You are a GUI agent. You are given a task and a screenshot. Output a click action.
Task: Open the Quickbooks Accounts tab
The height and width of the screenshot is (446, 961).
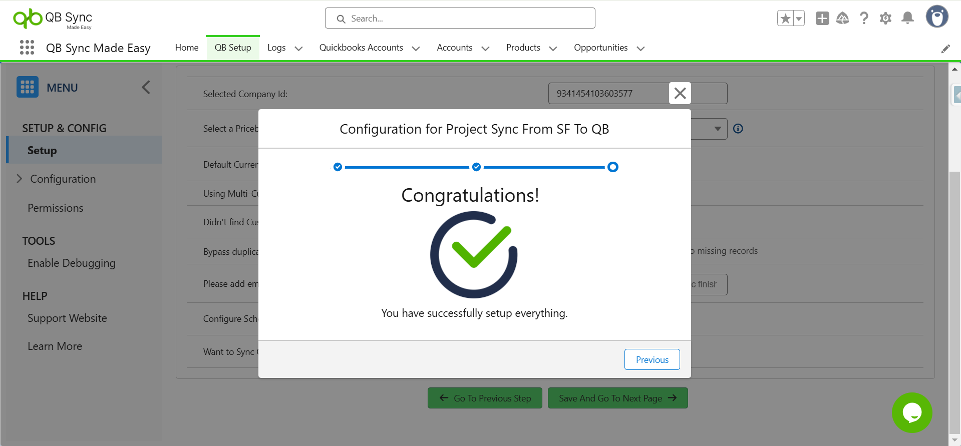click(361, 48)
